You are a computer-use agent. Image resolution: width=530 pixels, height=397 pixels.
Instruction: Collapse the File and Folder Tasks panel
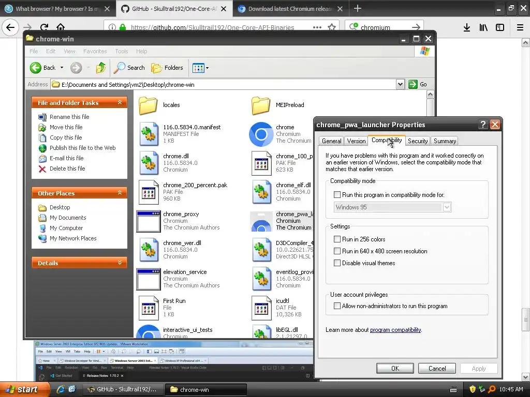pyautogui.click(x=120, y=102)
